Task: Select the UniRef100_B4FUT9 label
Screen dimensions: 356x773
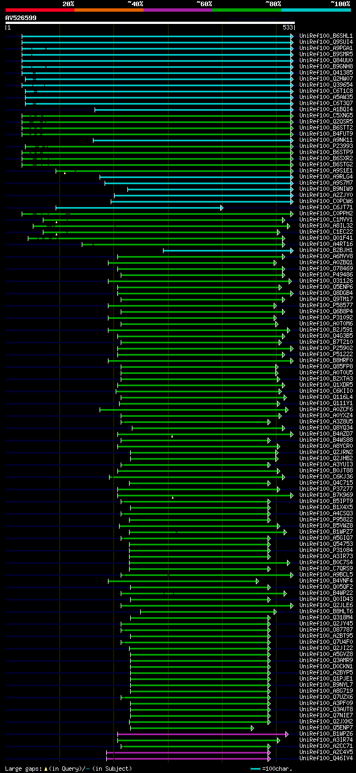Action: click(x=326, y=134)
